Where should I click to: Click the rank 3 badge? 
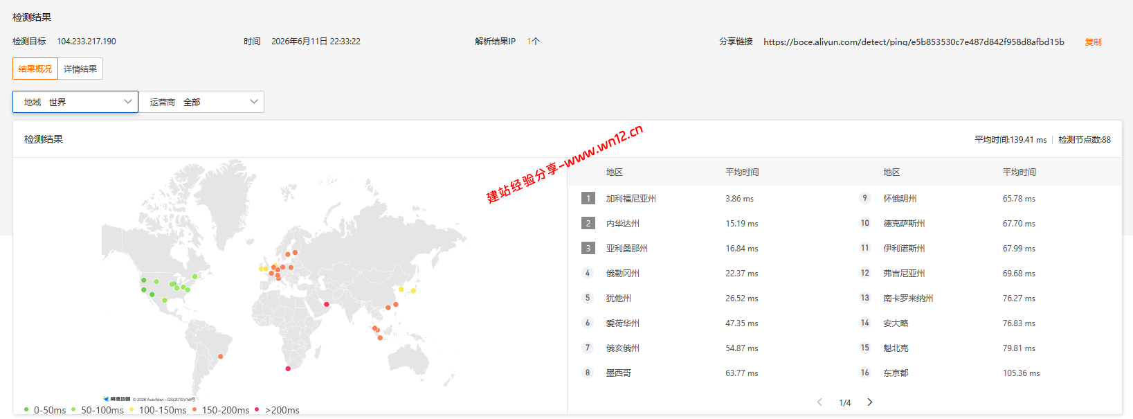pos(588,248)
